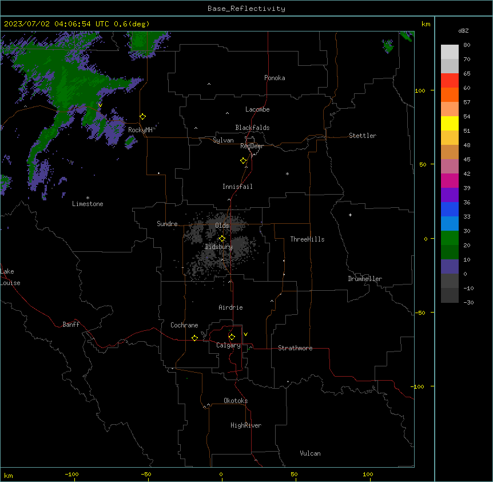The width and height of the screenshot is (493, 482).
Task: Select the HighRiver label
Action: 246,425
